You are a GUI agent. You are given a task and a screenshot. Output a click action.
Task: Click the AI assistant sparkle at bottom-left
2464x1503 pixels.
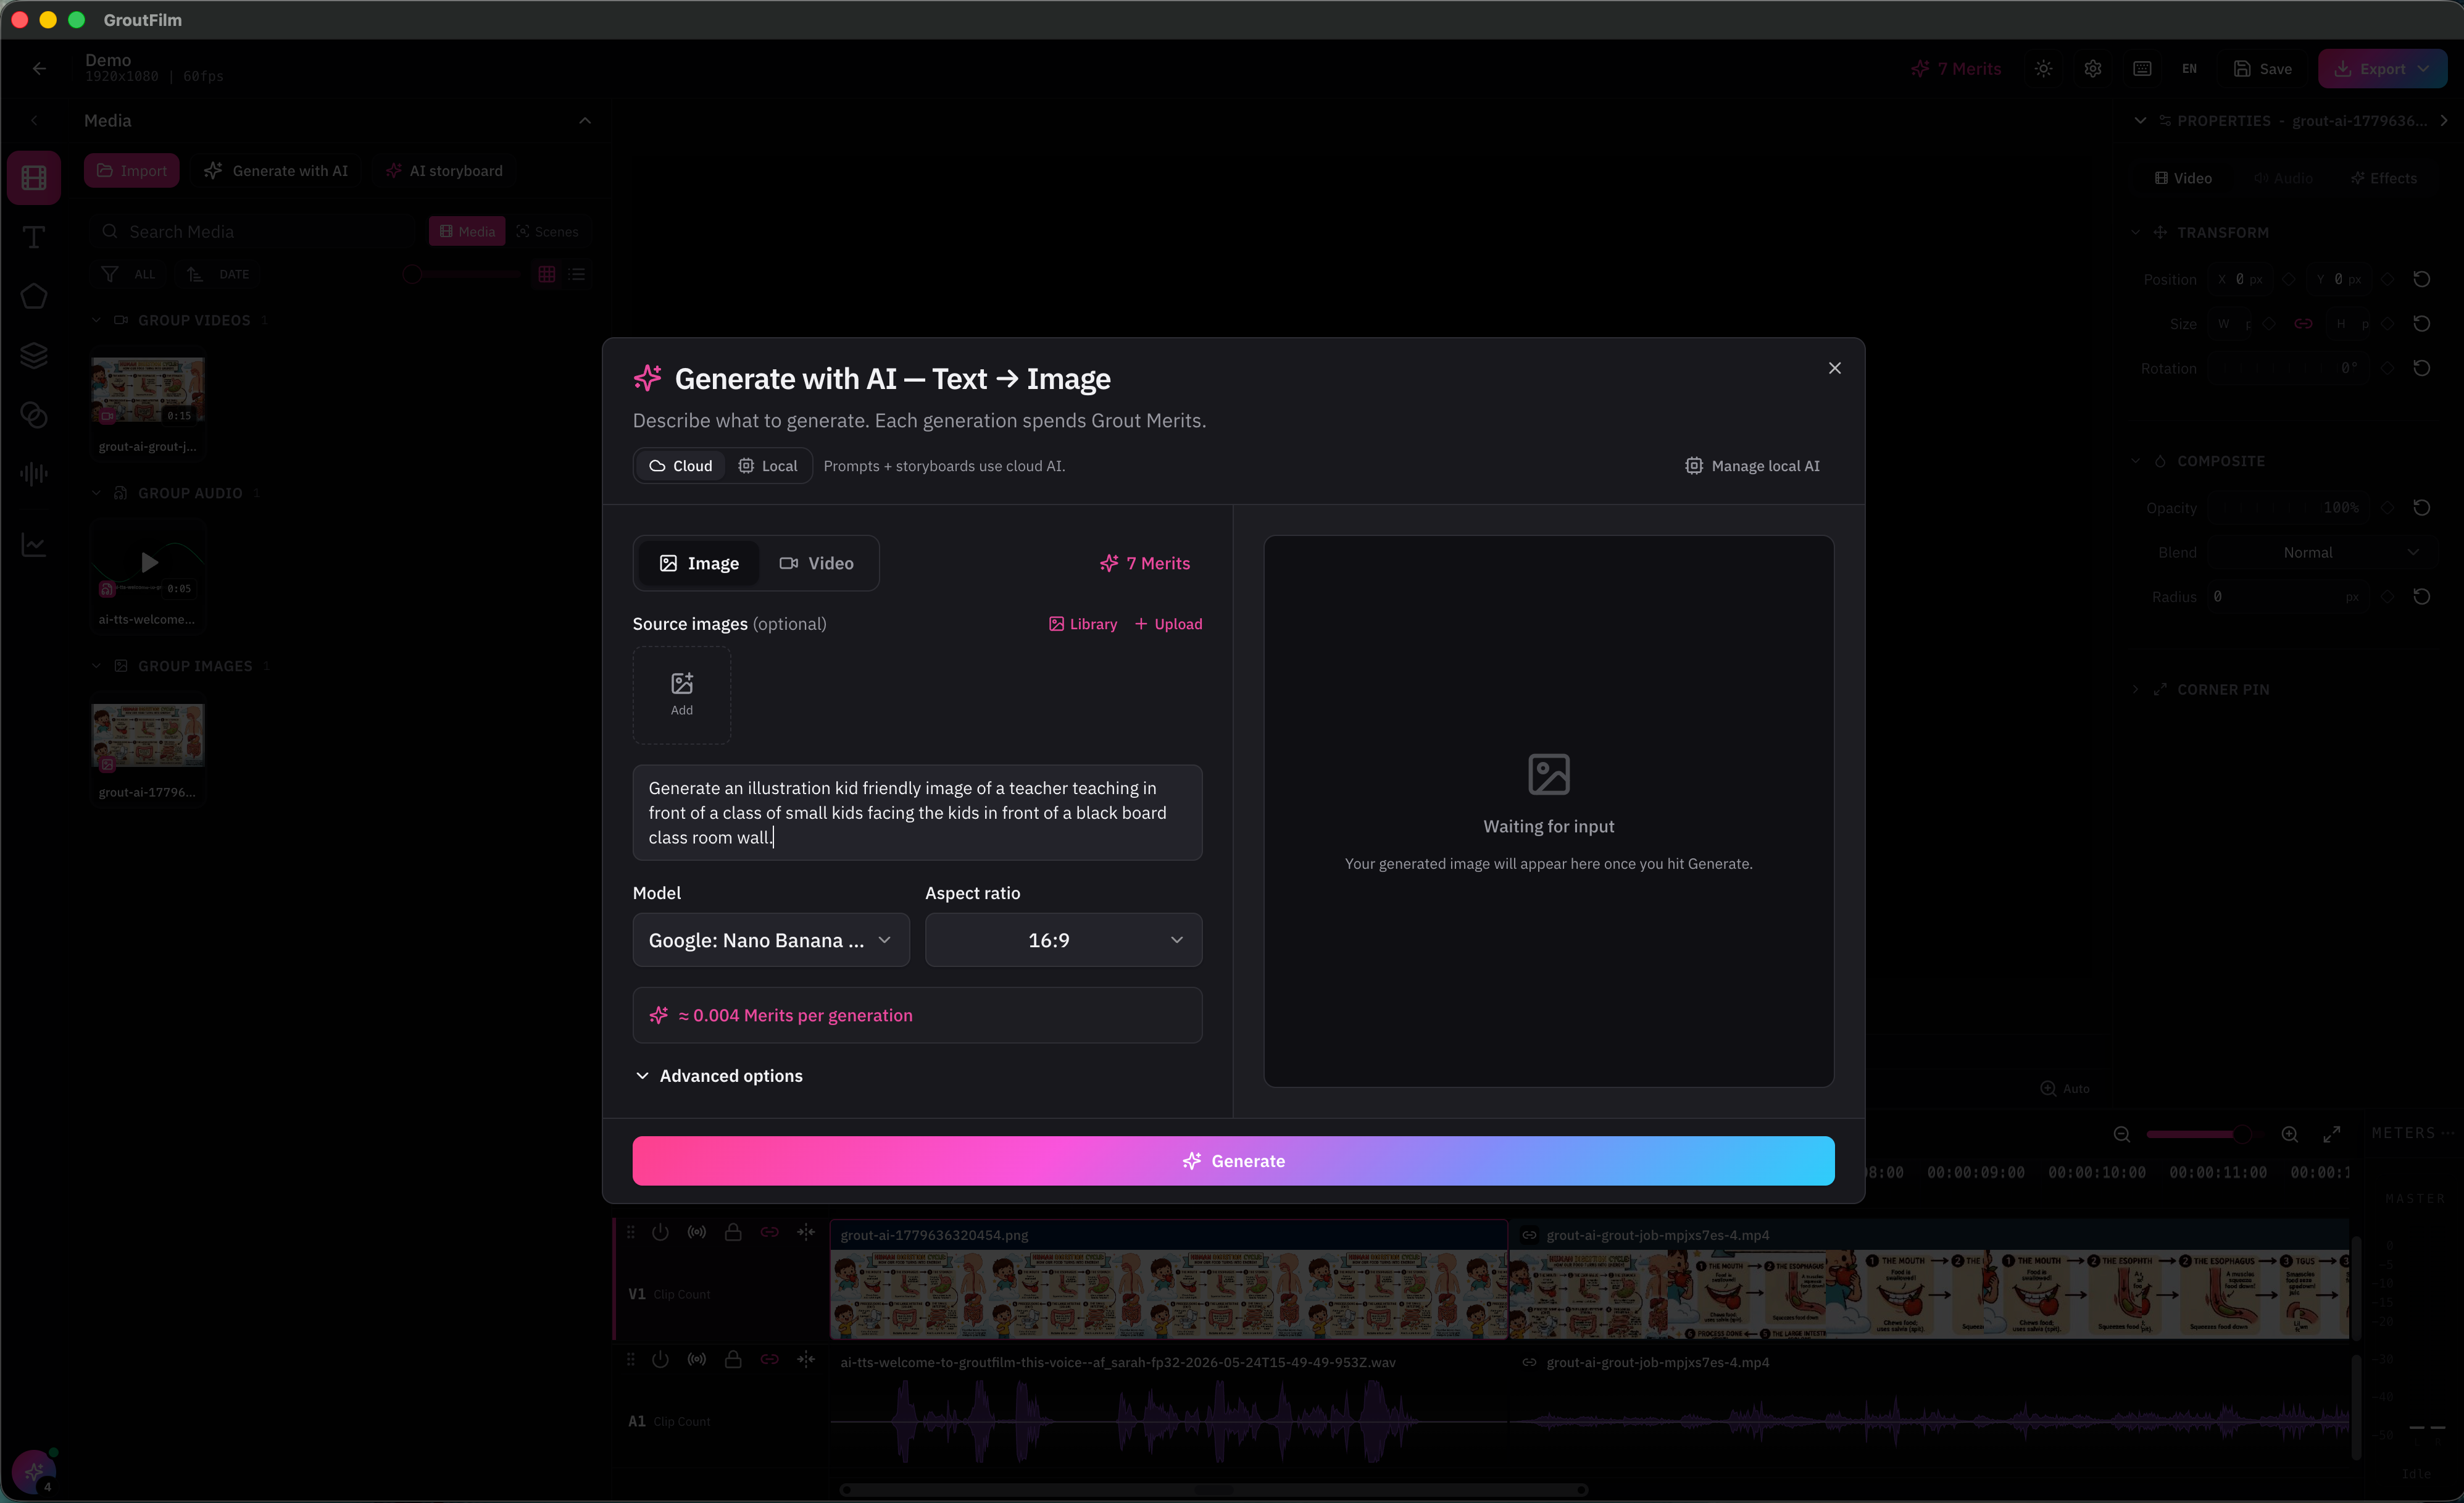(34, 1471)
